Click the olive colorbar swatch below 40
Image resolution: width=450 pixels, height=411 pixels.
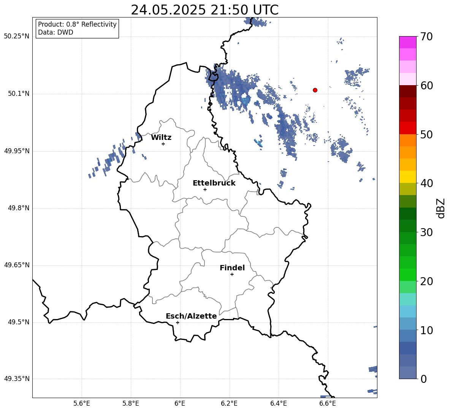tap(407, 189)
